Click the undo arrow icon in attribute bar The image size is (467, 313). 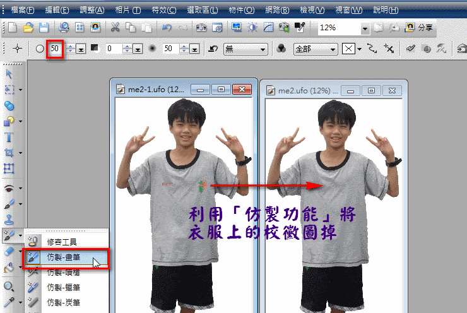click(213, 49)
